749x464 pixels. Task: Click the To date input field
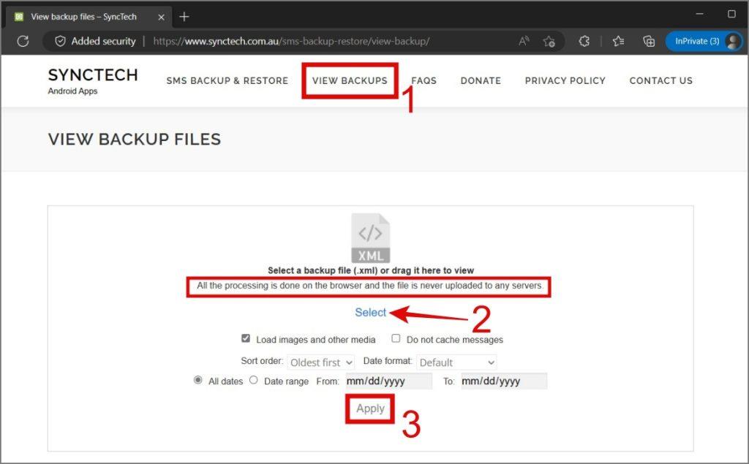(504, 381)
